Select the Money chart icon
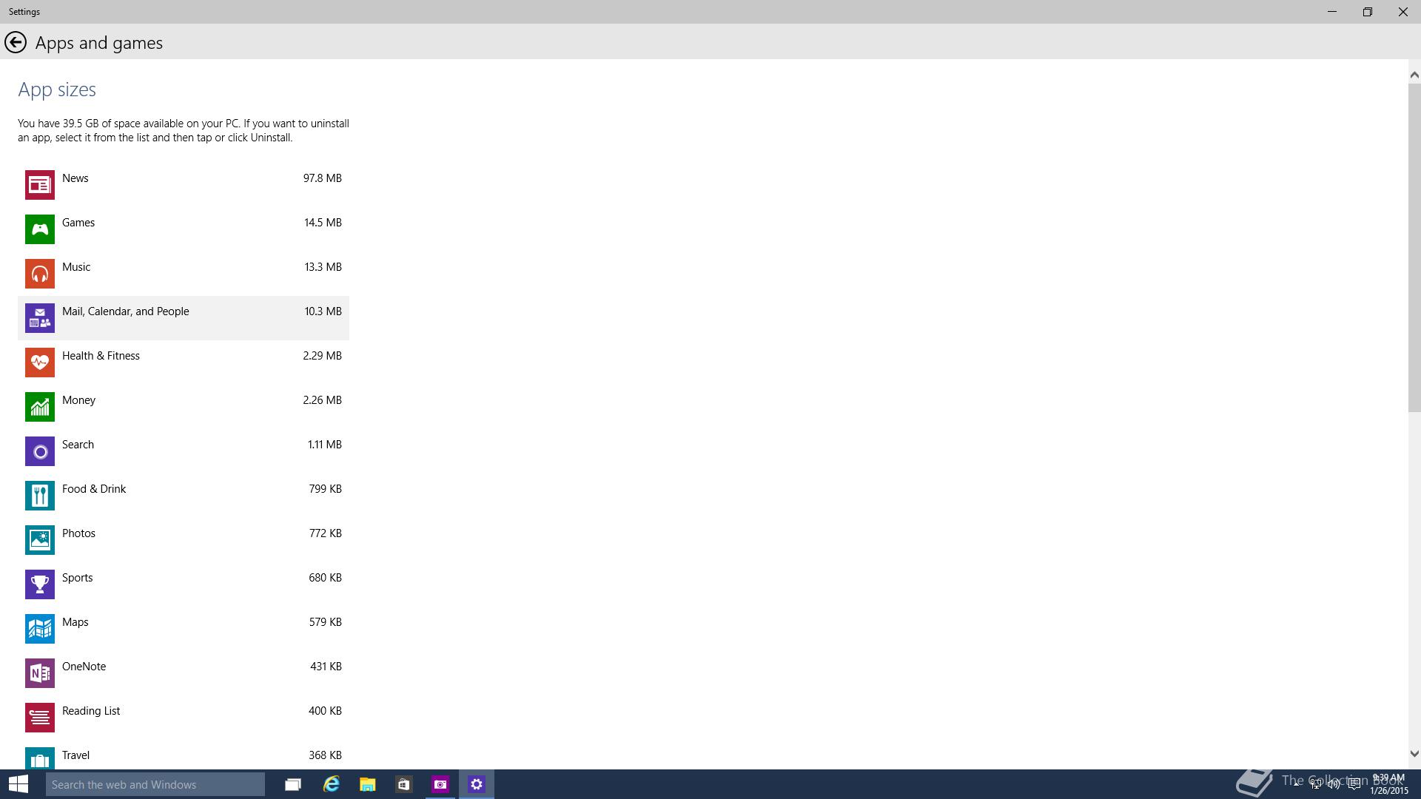The height and width of the screenshot is (799, 1421). click(x=40, y=407)
